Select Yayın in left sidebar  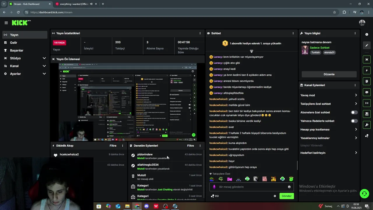pos(25,35)
